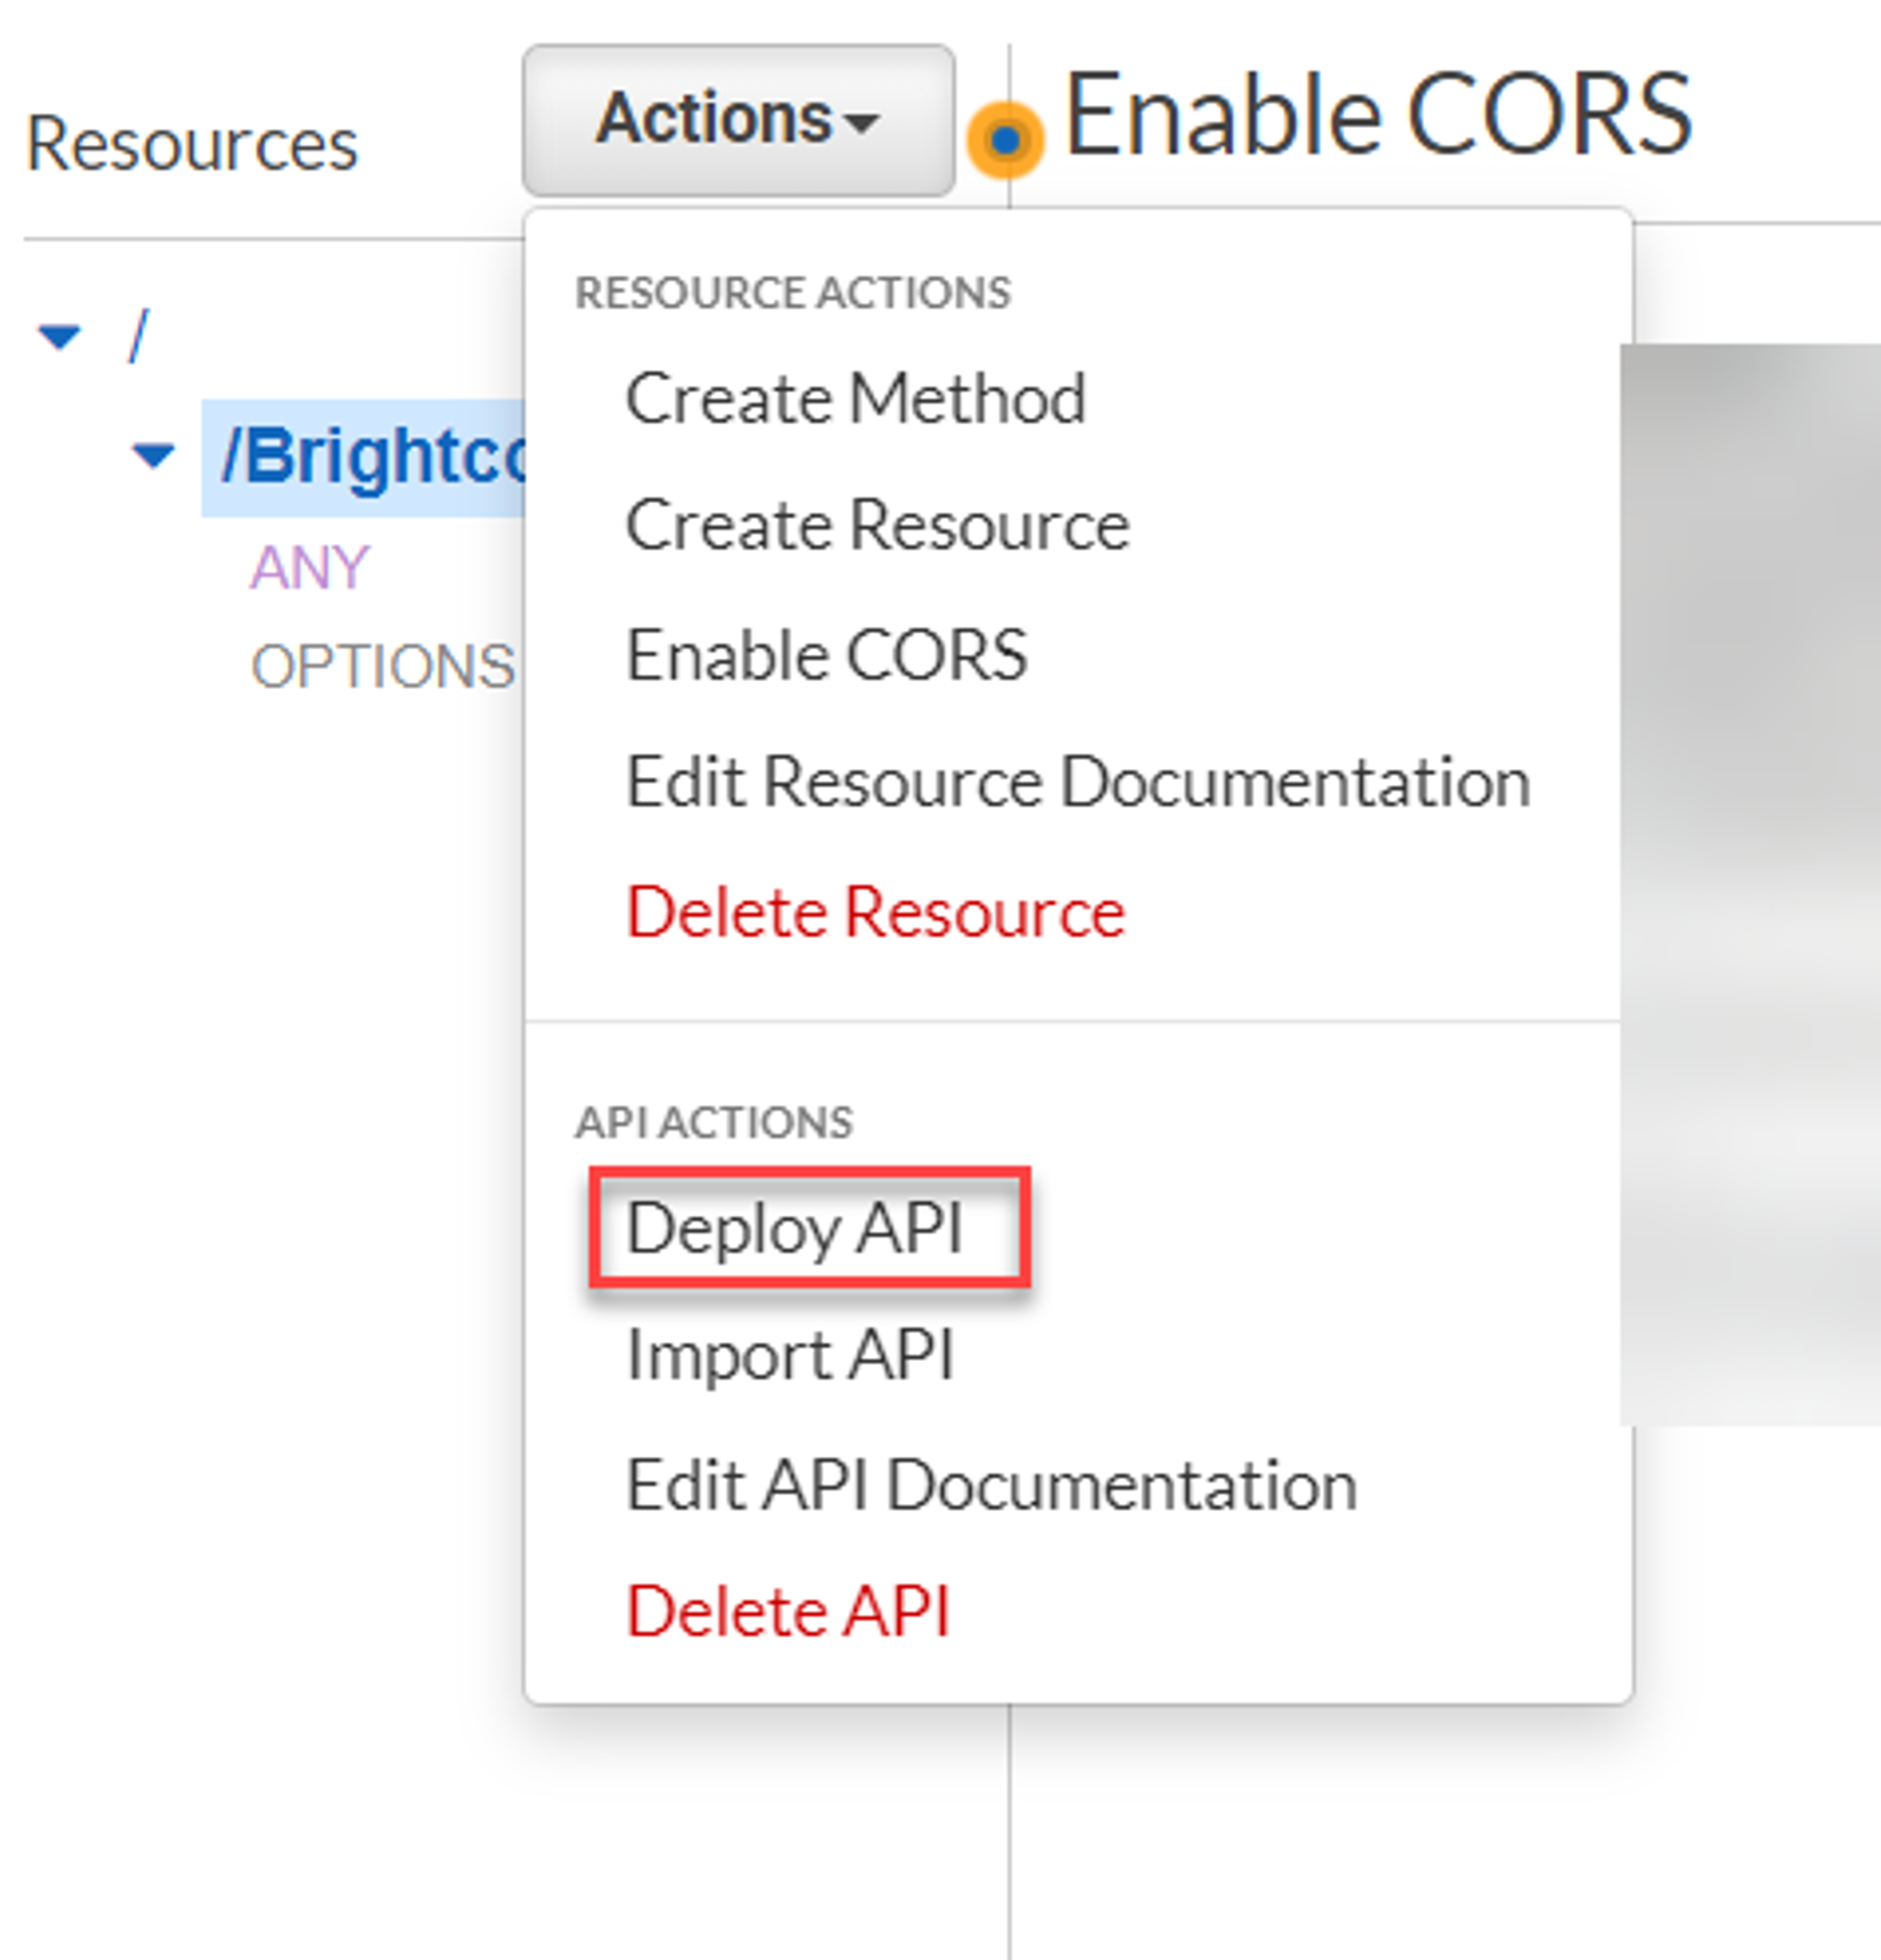Choose Create Resource from menu
The image size is (1881, 1960).
(877, 525)
